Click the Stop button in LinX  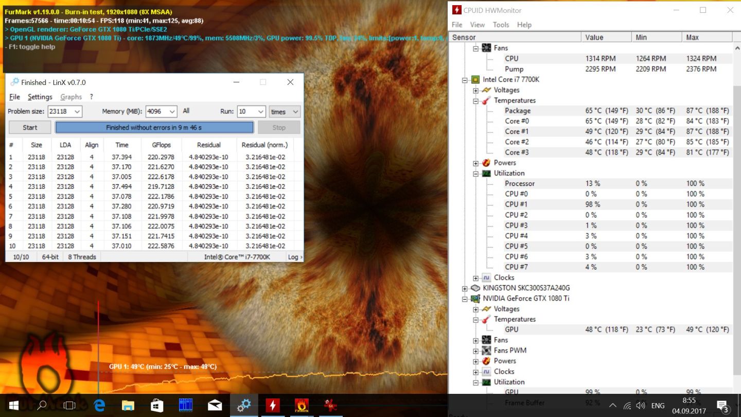pyautogui.click(x=279, y=128)
